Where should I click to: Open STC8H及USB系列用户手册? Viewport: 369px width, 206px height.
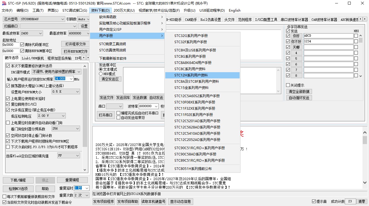(202, 50)
